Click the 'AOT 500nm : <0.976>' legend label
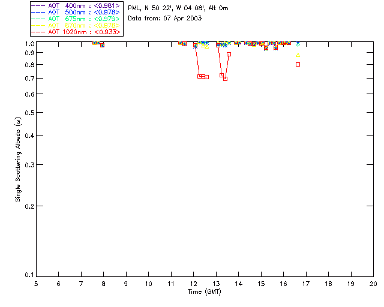The image size is (384, 307). click(84, 12)
